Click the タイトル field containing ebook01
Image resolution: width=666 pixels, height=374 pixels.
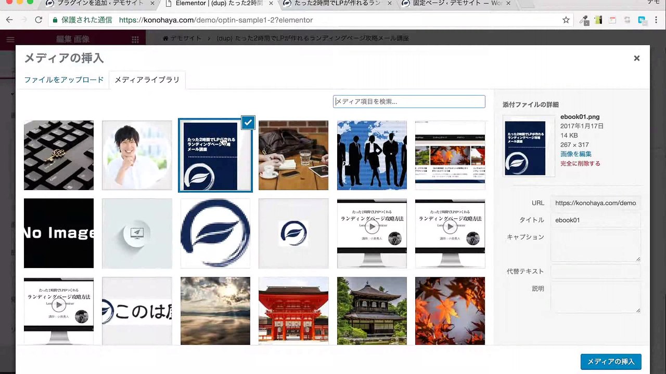tap(596, 220)
